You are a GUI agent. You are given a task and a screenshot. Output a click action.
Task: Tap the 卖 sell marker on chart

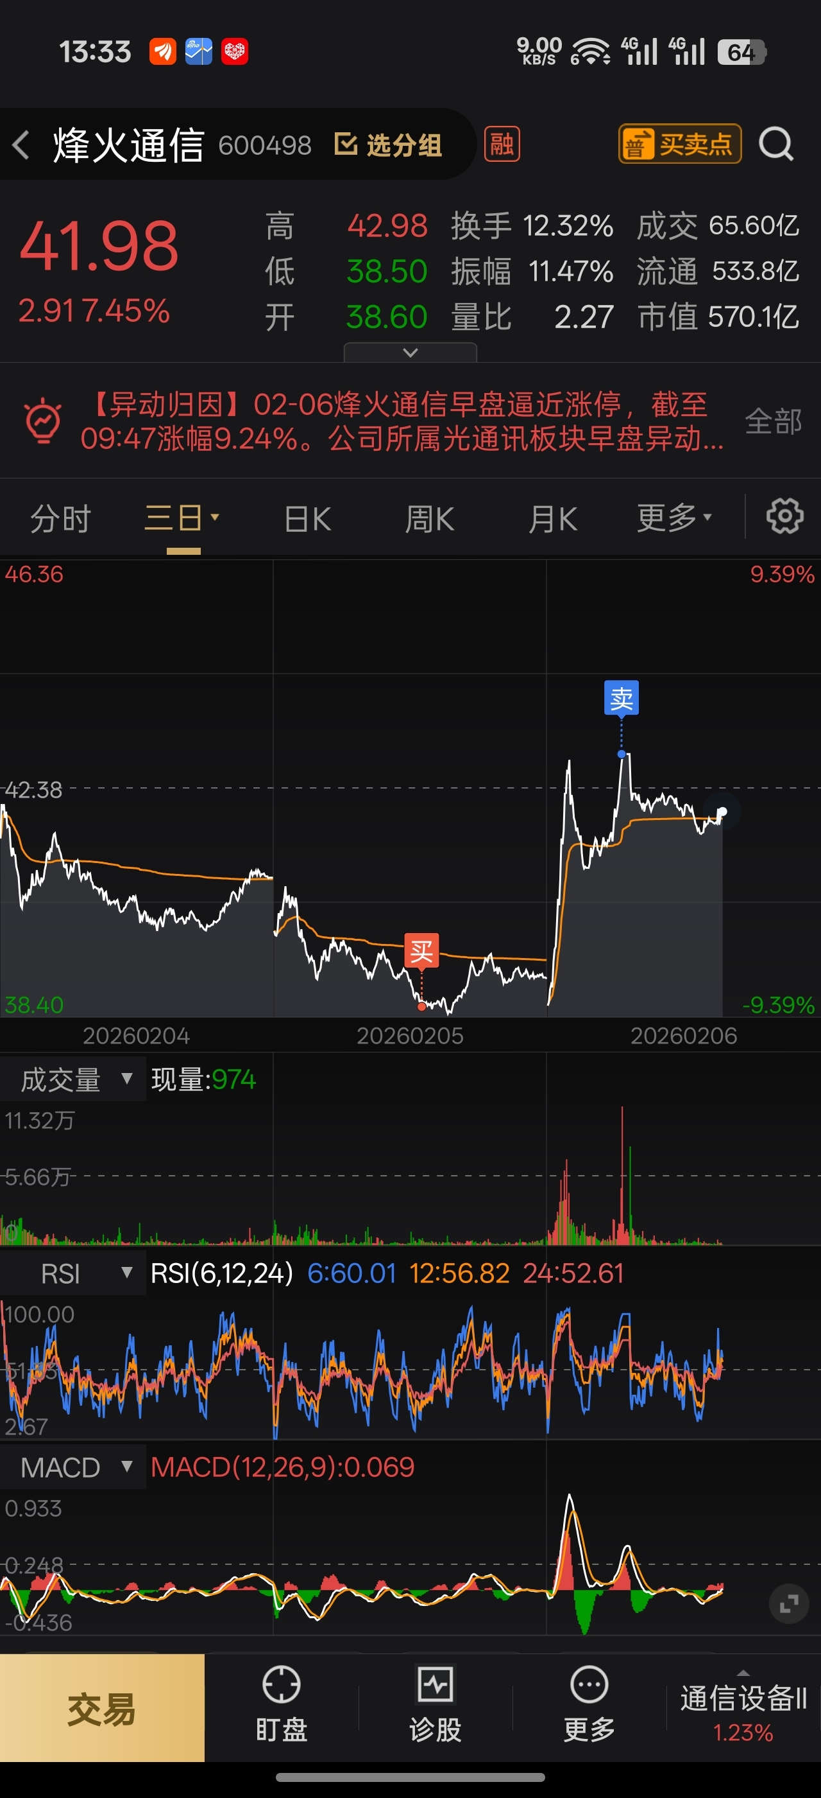(x=621, y=698)
